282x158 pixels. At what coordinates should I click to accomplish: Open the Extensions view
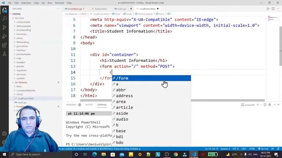coord(4,45)
